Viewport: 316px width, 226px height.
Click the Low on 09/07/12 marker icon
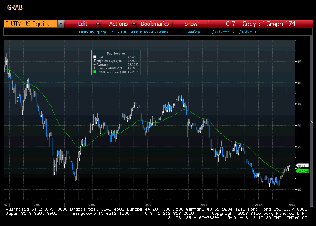tap(95, 68)
